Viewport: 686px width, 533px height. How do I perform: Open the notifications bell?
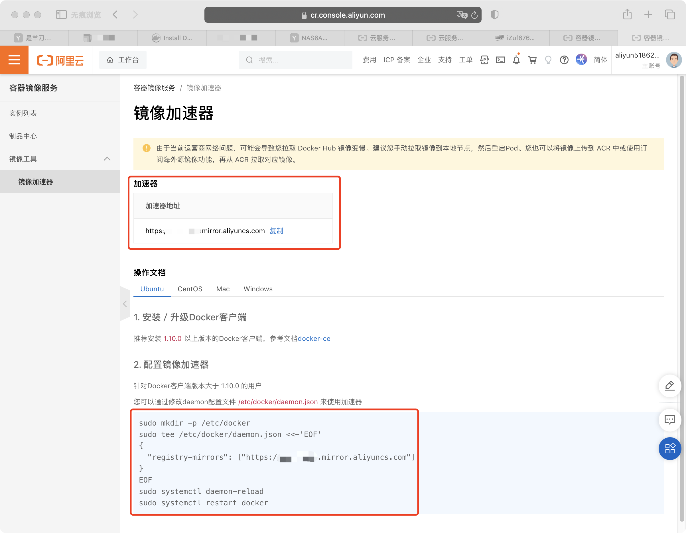[516, 60]
